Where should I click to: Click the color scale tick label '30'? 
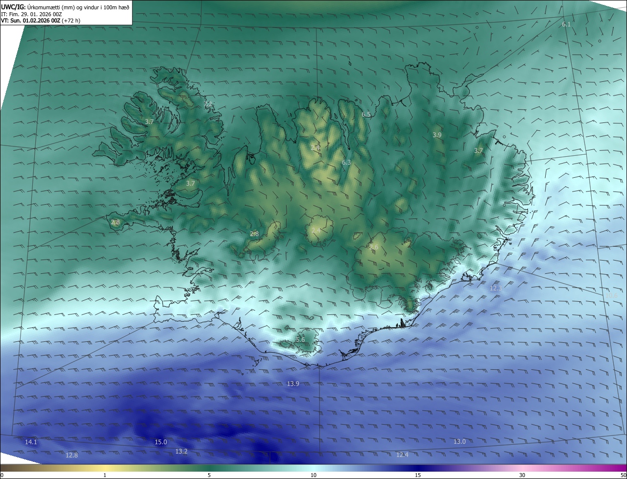pyautogui.click(x=522, y=475)
